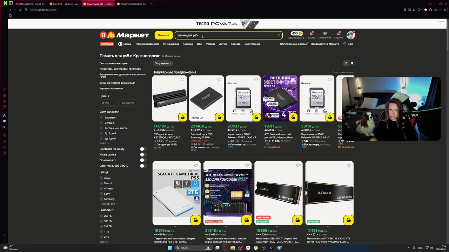Go to Yandex Market logo home
The image size is (449, 252).
click(x=124, y=35)
